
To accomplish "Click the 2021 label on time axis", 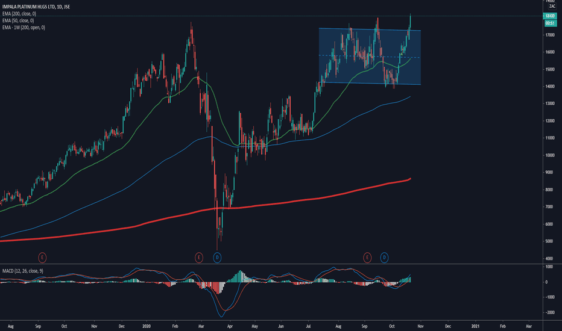I will coord(475,326).
